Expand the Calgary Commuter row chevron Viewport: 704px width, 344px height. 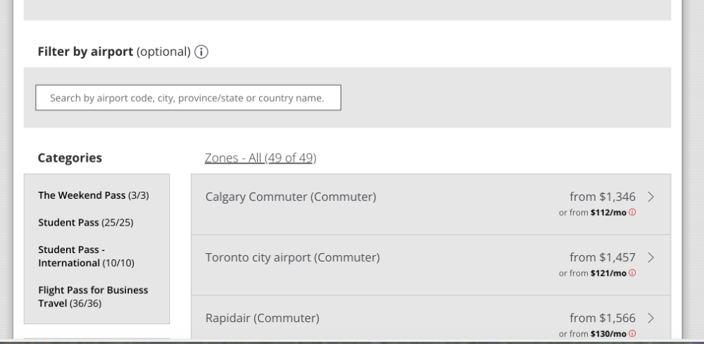point(650,197)
